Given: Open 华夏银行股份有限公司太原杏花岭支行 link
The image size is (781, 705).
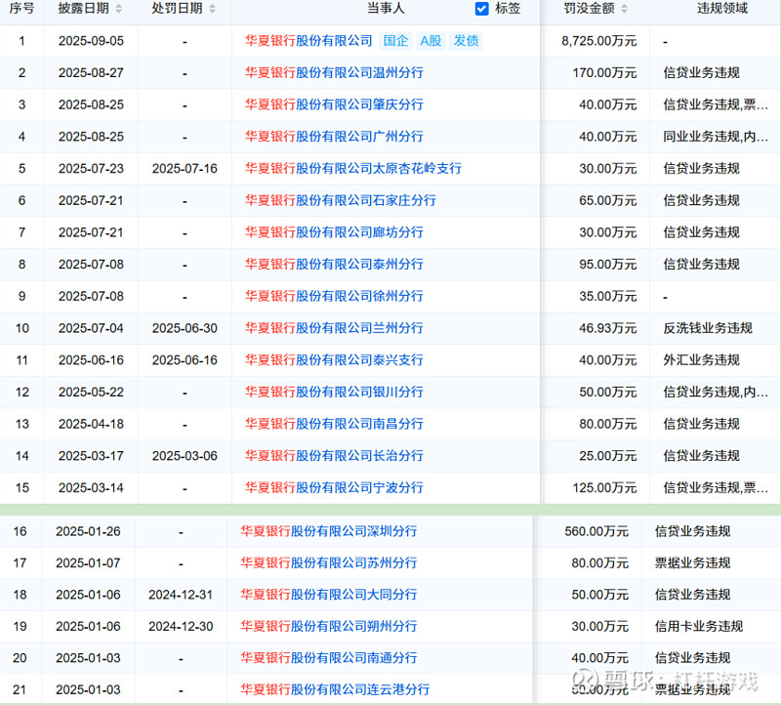Looking at the screenshot, I should click(353, 168).
